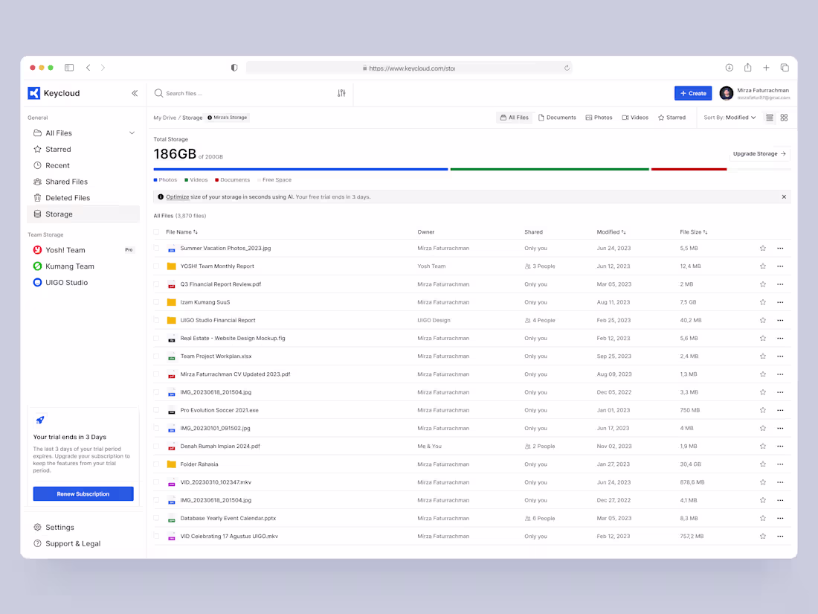Click the Create button
Image resolution: width=818 pixels, height=614 pixels.
pos(693,93)
